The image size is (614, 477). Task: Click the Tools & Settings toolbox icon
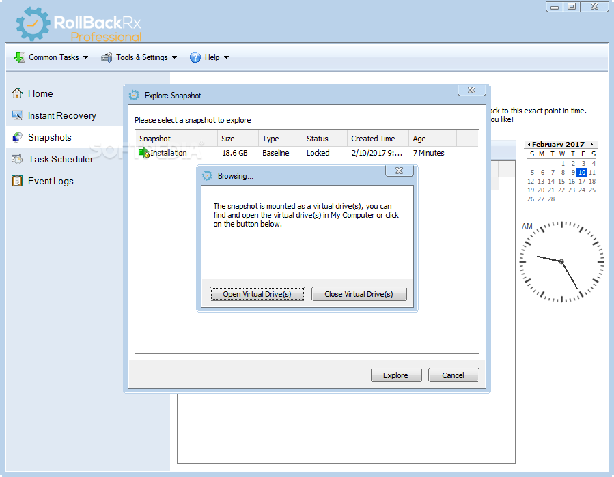pos(106,57)
